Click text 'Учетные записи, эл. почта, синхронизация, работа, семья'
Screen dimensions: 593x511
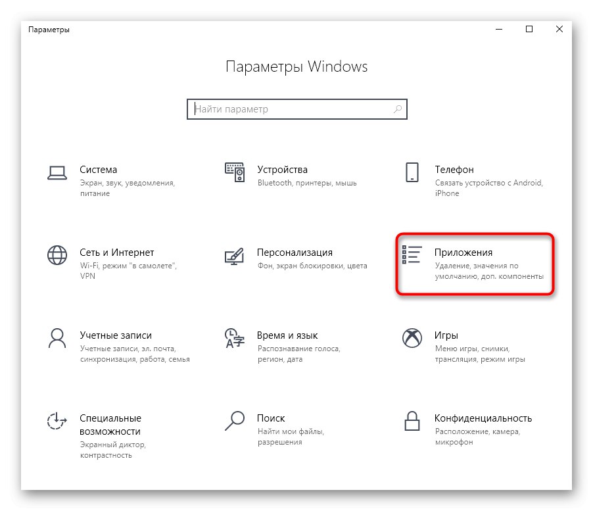pyautogui.click(x=135, y=354)
